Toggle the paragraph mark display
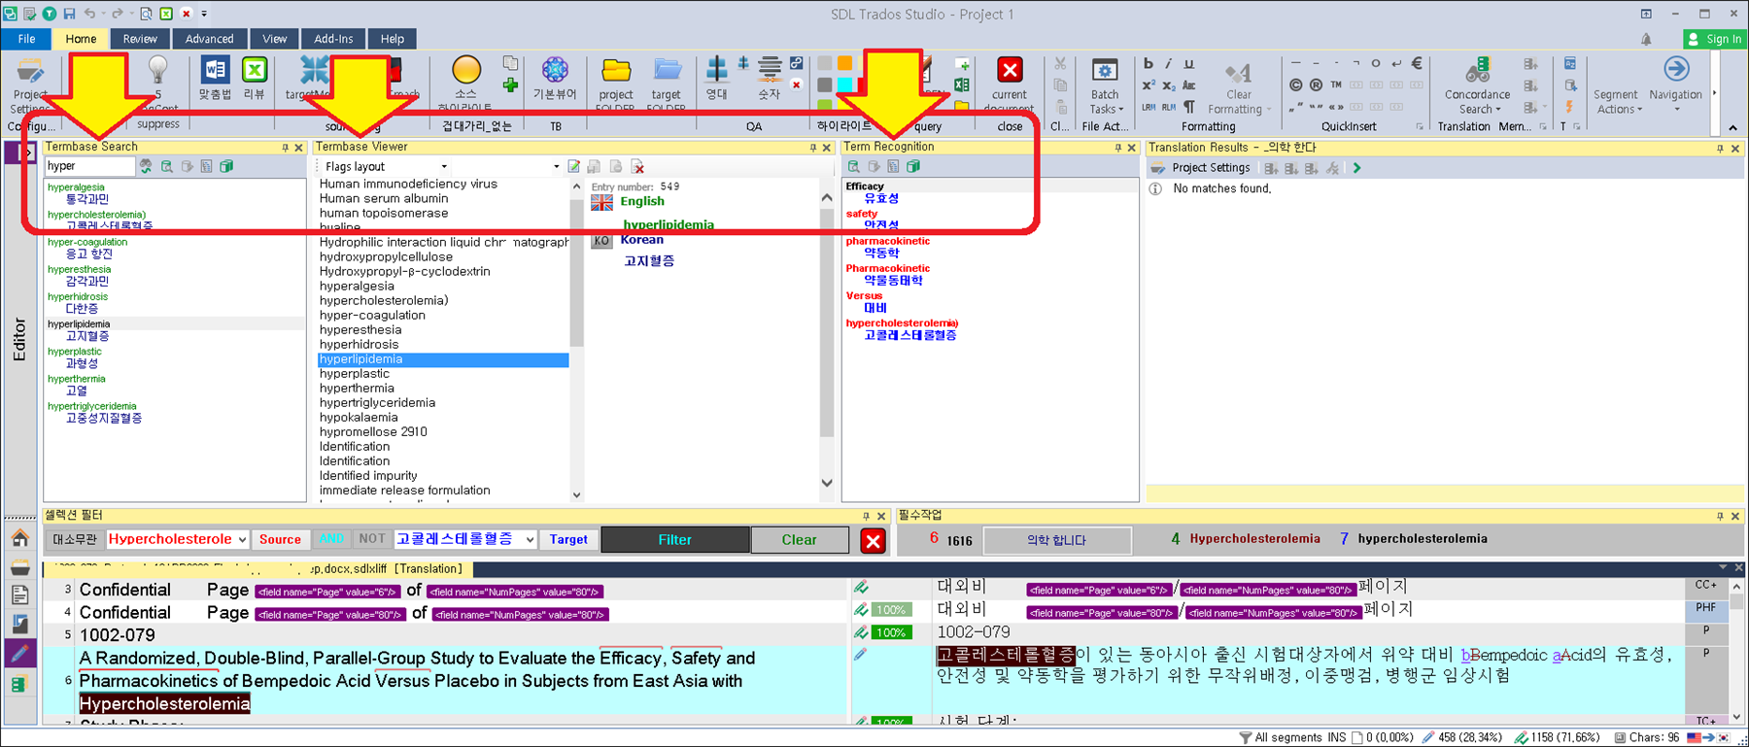 click(x=1188, y=107)
